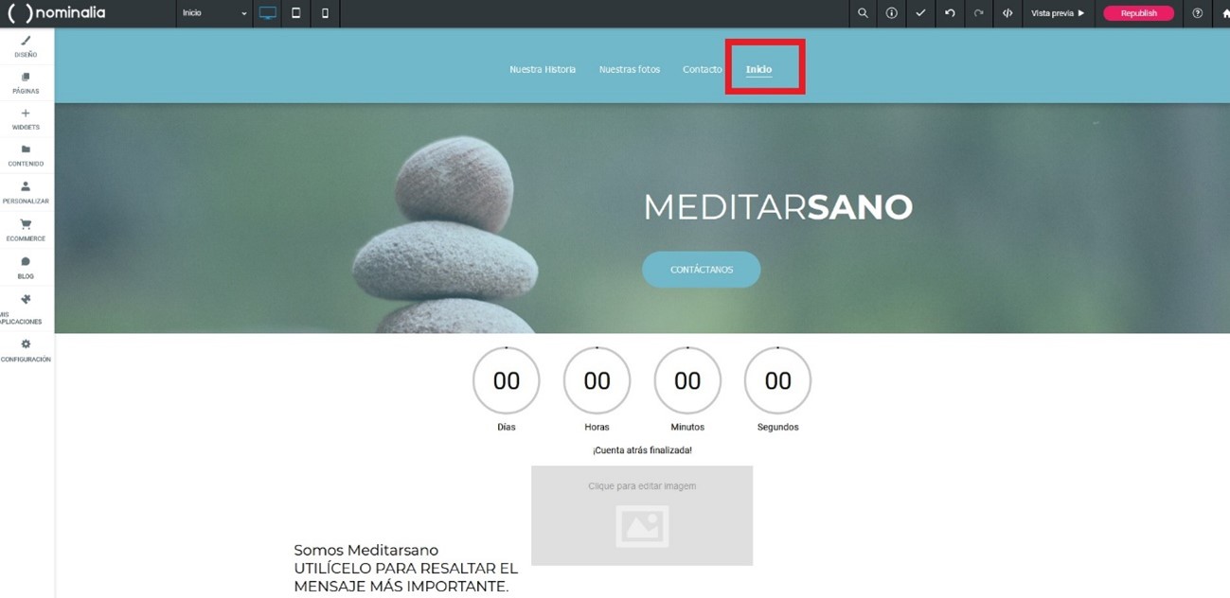Open the Contenido folder panel
Image resolution: width=1230 pixels, height=598 pixels.
click(26, 155)
